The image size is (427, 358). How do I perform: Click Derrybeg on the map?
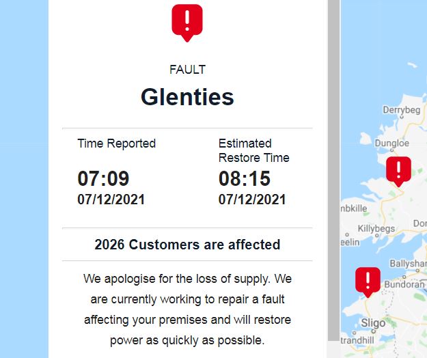[401, 109]
